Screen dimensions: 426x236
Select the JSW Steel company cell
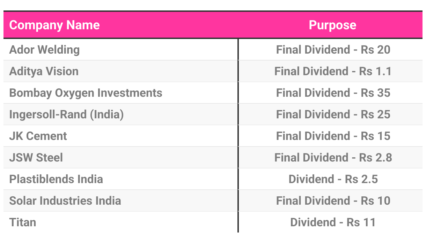tap(36, 158)
